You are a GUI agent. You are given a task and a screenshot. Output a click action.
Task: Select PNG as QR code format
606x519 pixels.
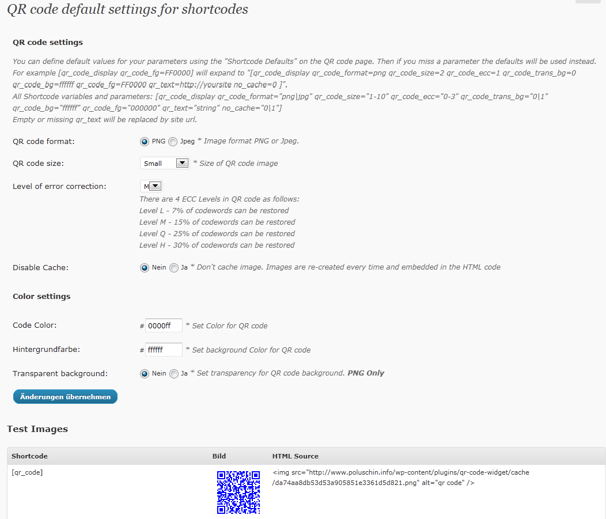point(145,142)
